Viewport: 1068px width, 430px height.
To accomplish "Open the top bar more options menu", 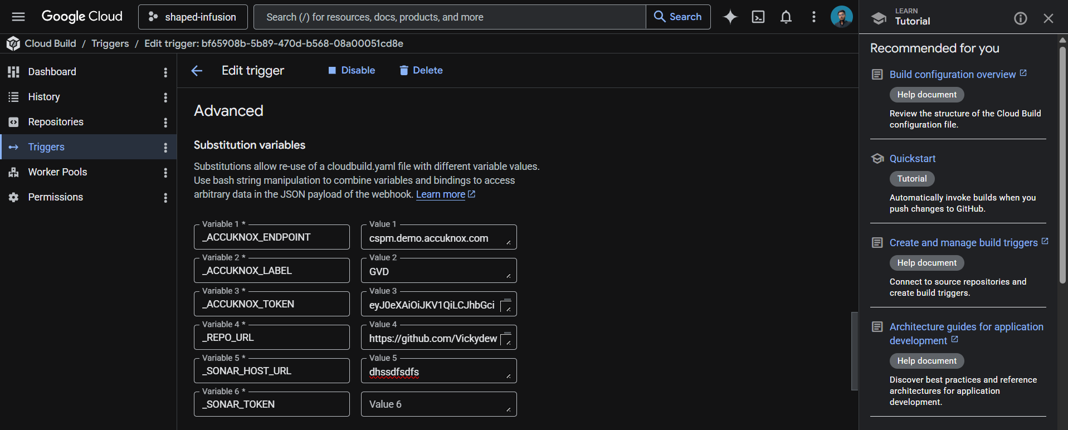I will pos(814,17).
